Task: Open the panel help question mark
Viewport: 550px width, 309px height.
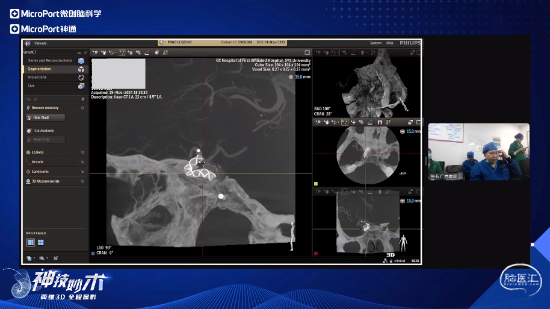Action: 83,99
